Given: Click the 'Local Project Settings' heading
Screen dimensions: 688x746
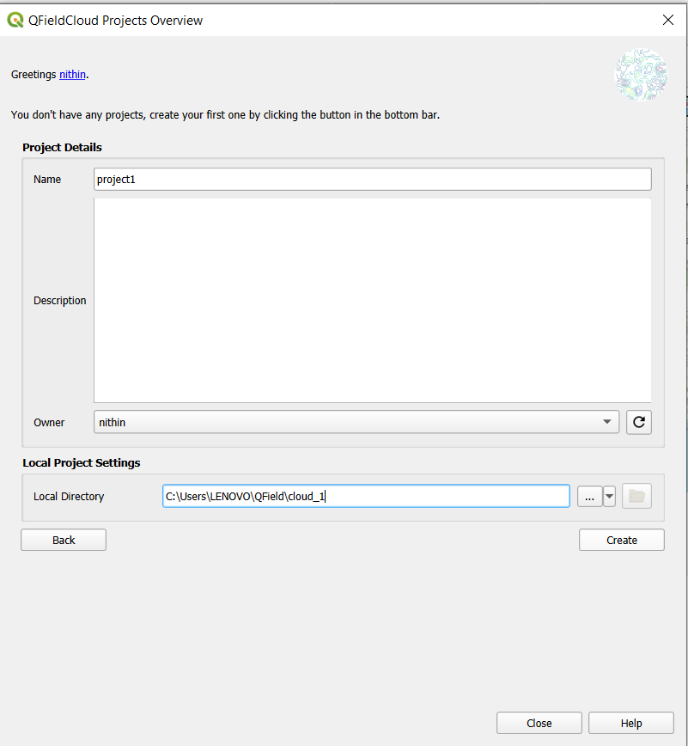Looking at the screenshot, I should point(82,463).
